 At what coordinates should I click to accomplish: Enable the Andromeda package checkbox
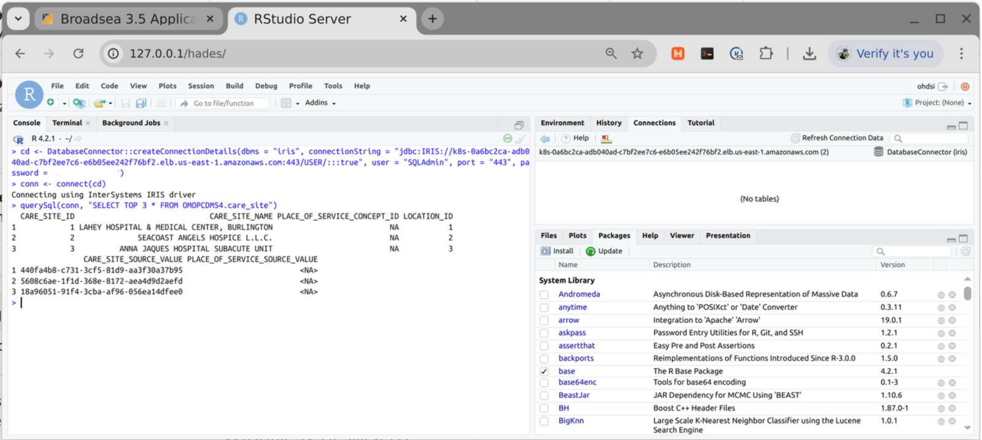click(x=544, y=295)
